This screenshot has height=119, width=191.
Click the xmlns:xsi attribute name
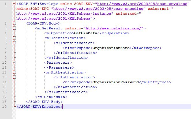[158, 9]
